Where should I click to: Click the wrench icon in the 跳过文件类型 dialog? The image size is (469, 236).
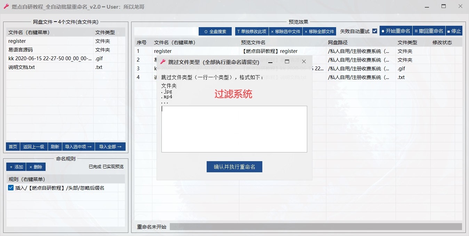162,62
